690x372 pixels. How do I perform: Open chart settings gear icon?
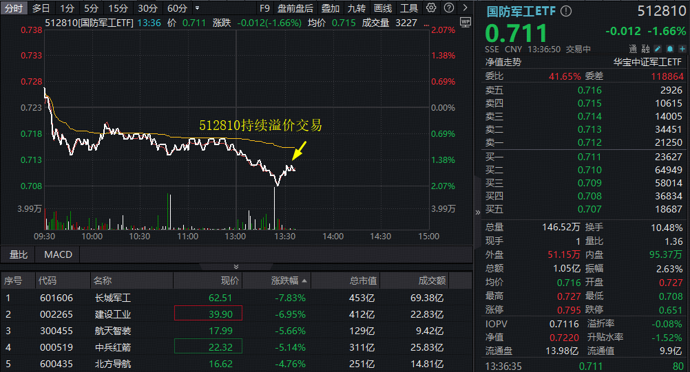coord(431,8)
